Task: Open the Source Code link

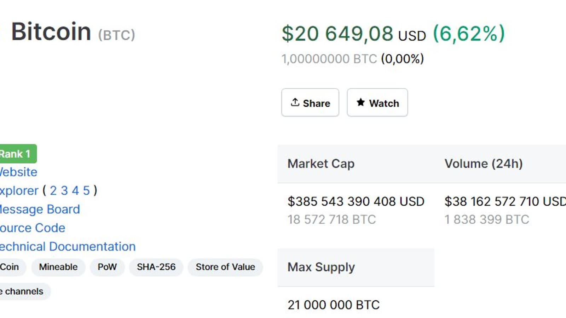Action: pyautogui.click(x=33, y=228)
